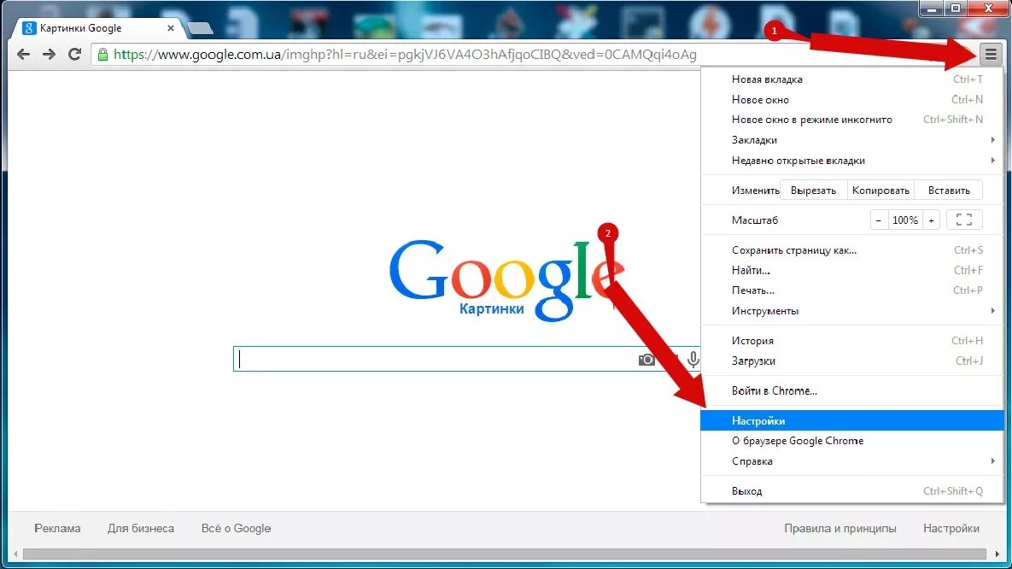Expand the Закладки submenu
Screen dimensions: 1012x569
click(852, 140)
